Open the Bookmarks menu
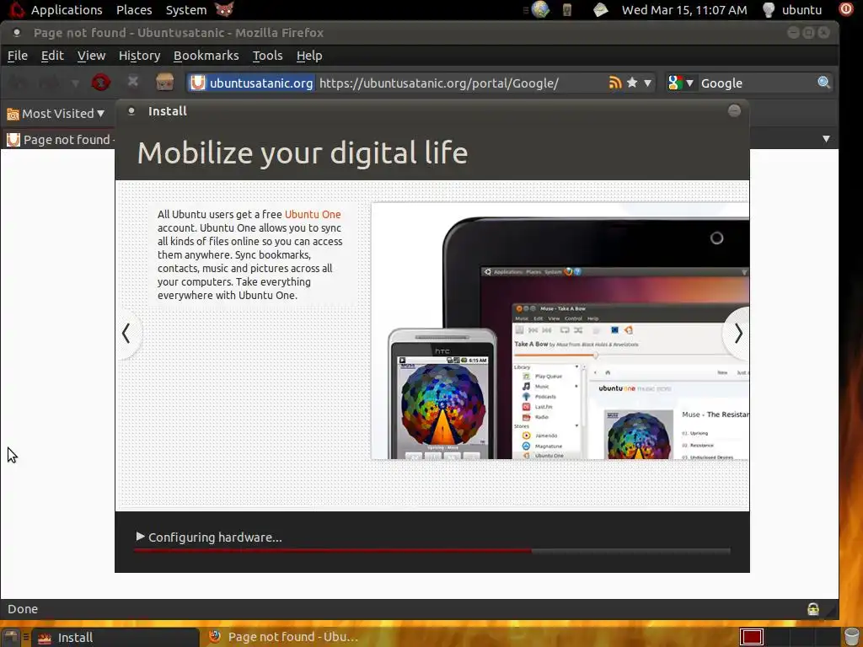This screenshot has height=647, width=863. 206,56
